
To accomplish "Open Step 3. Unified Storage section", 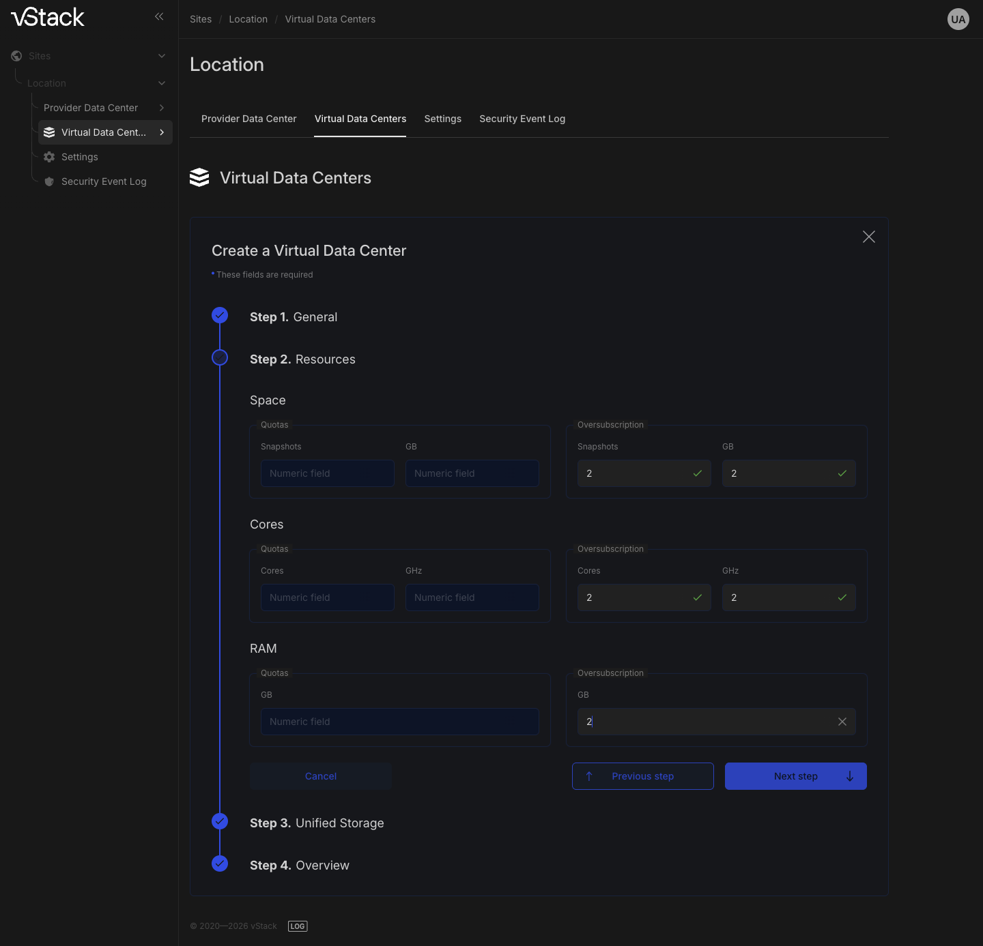I will point(317,823).
